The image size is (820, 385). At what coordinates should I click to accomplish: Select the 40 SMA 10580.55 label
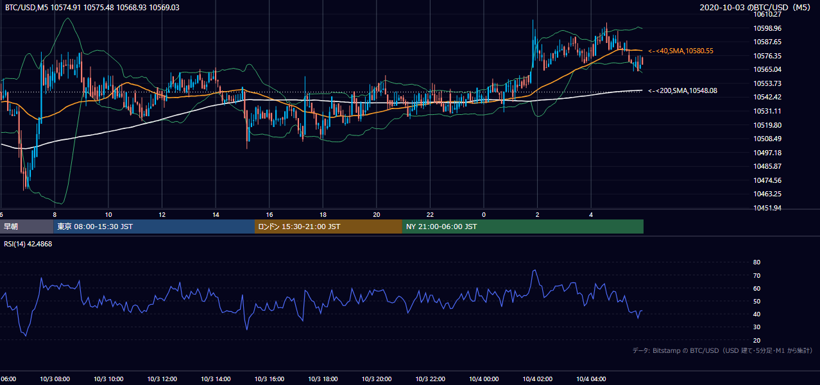tap(681, 51)
